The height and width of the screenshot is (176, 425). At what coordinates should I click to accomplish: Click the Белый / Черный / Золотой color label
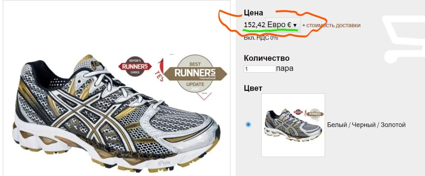(366, 125)
